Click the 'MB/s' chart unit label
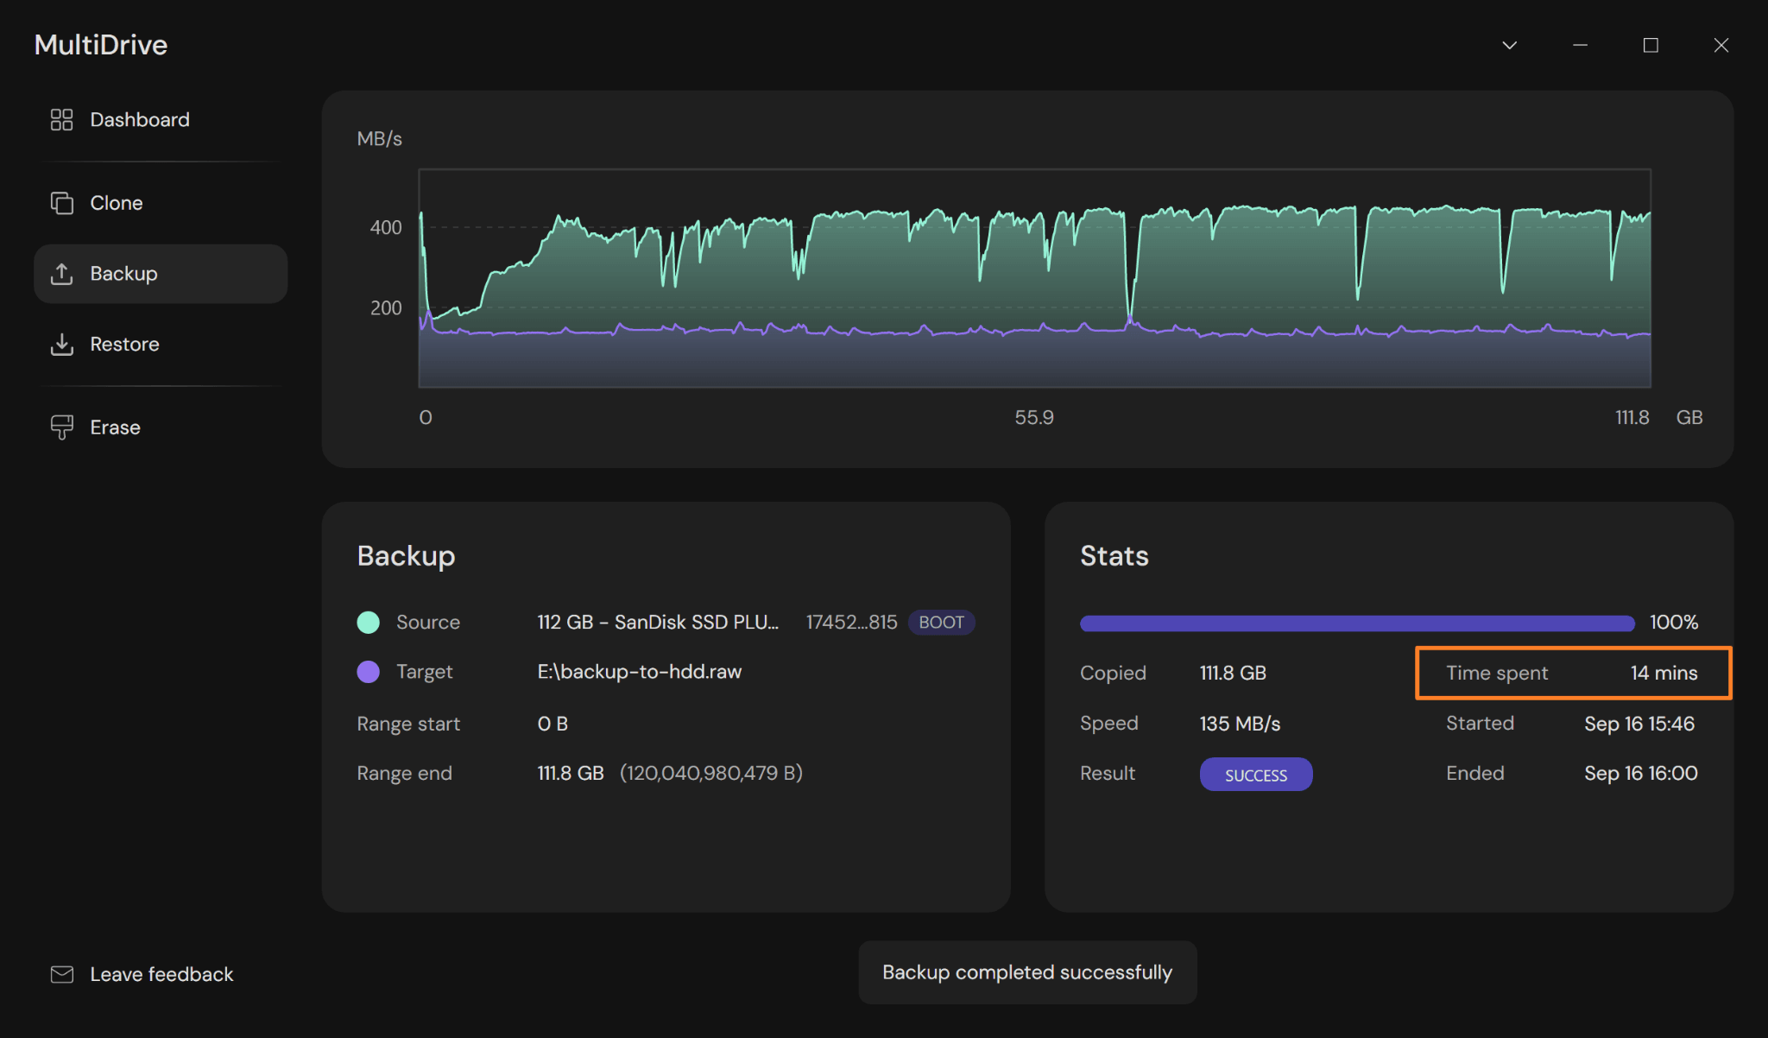Image resolution: width=1768 pixels, height=1038 pixels. [x=380, y=139]
